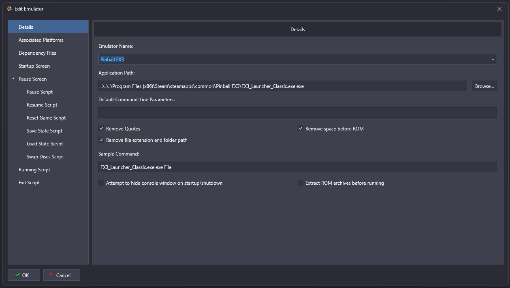Click the Sample Command: label
This screenshot has height=288, width=510.
tap(119, 154)
